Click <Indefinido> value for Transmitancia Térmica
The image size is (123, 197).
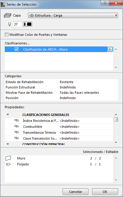coord(70,133)
